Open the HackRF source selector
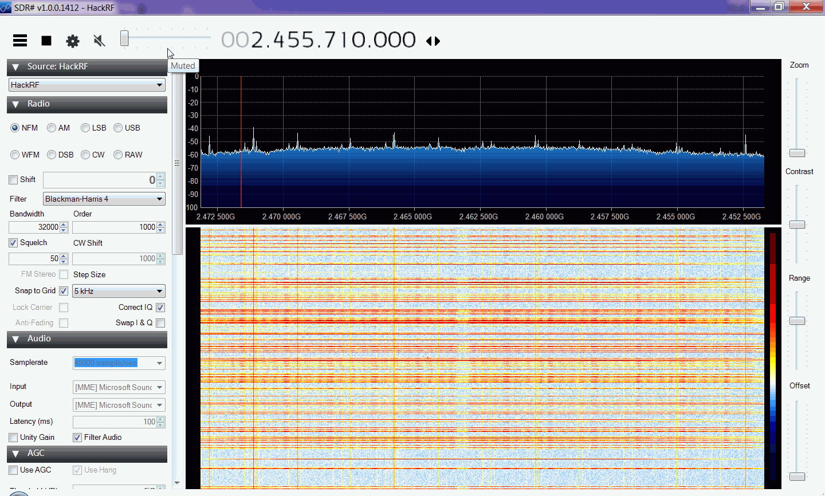This screenshot has width=825, height=496. [x=86, y=84]
